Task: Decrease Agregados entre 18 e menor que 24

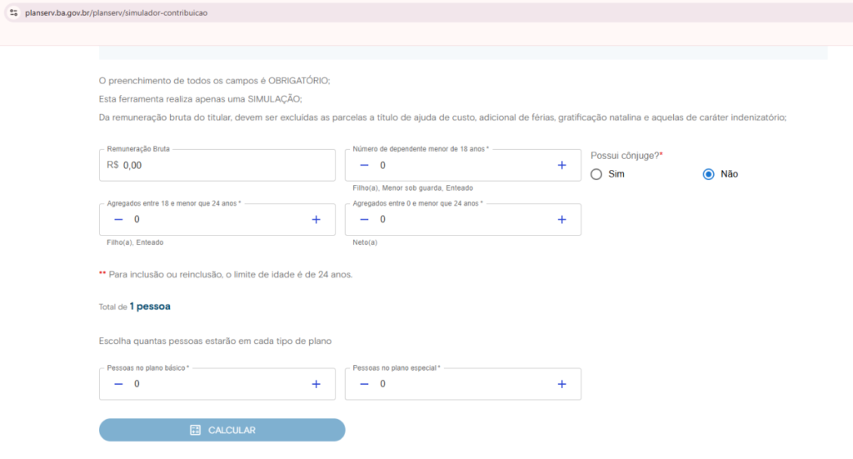Action: [118, 219]
